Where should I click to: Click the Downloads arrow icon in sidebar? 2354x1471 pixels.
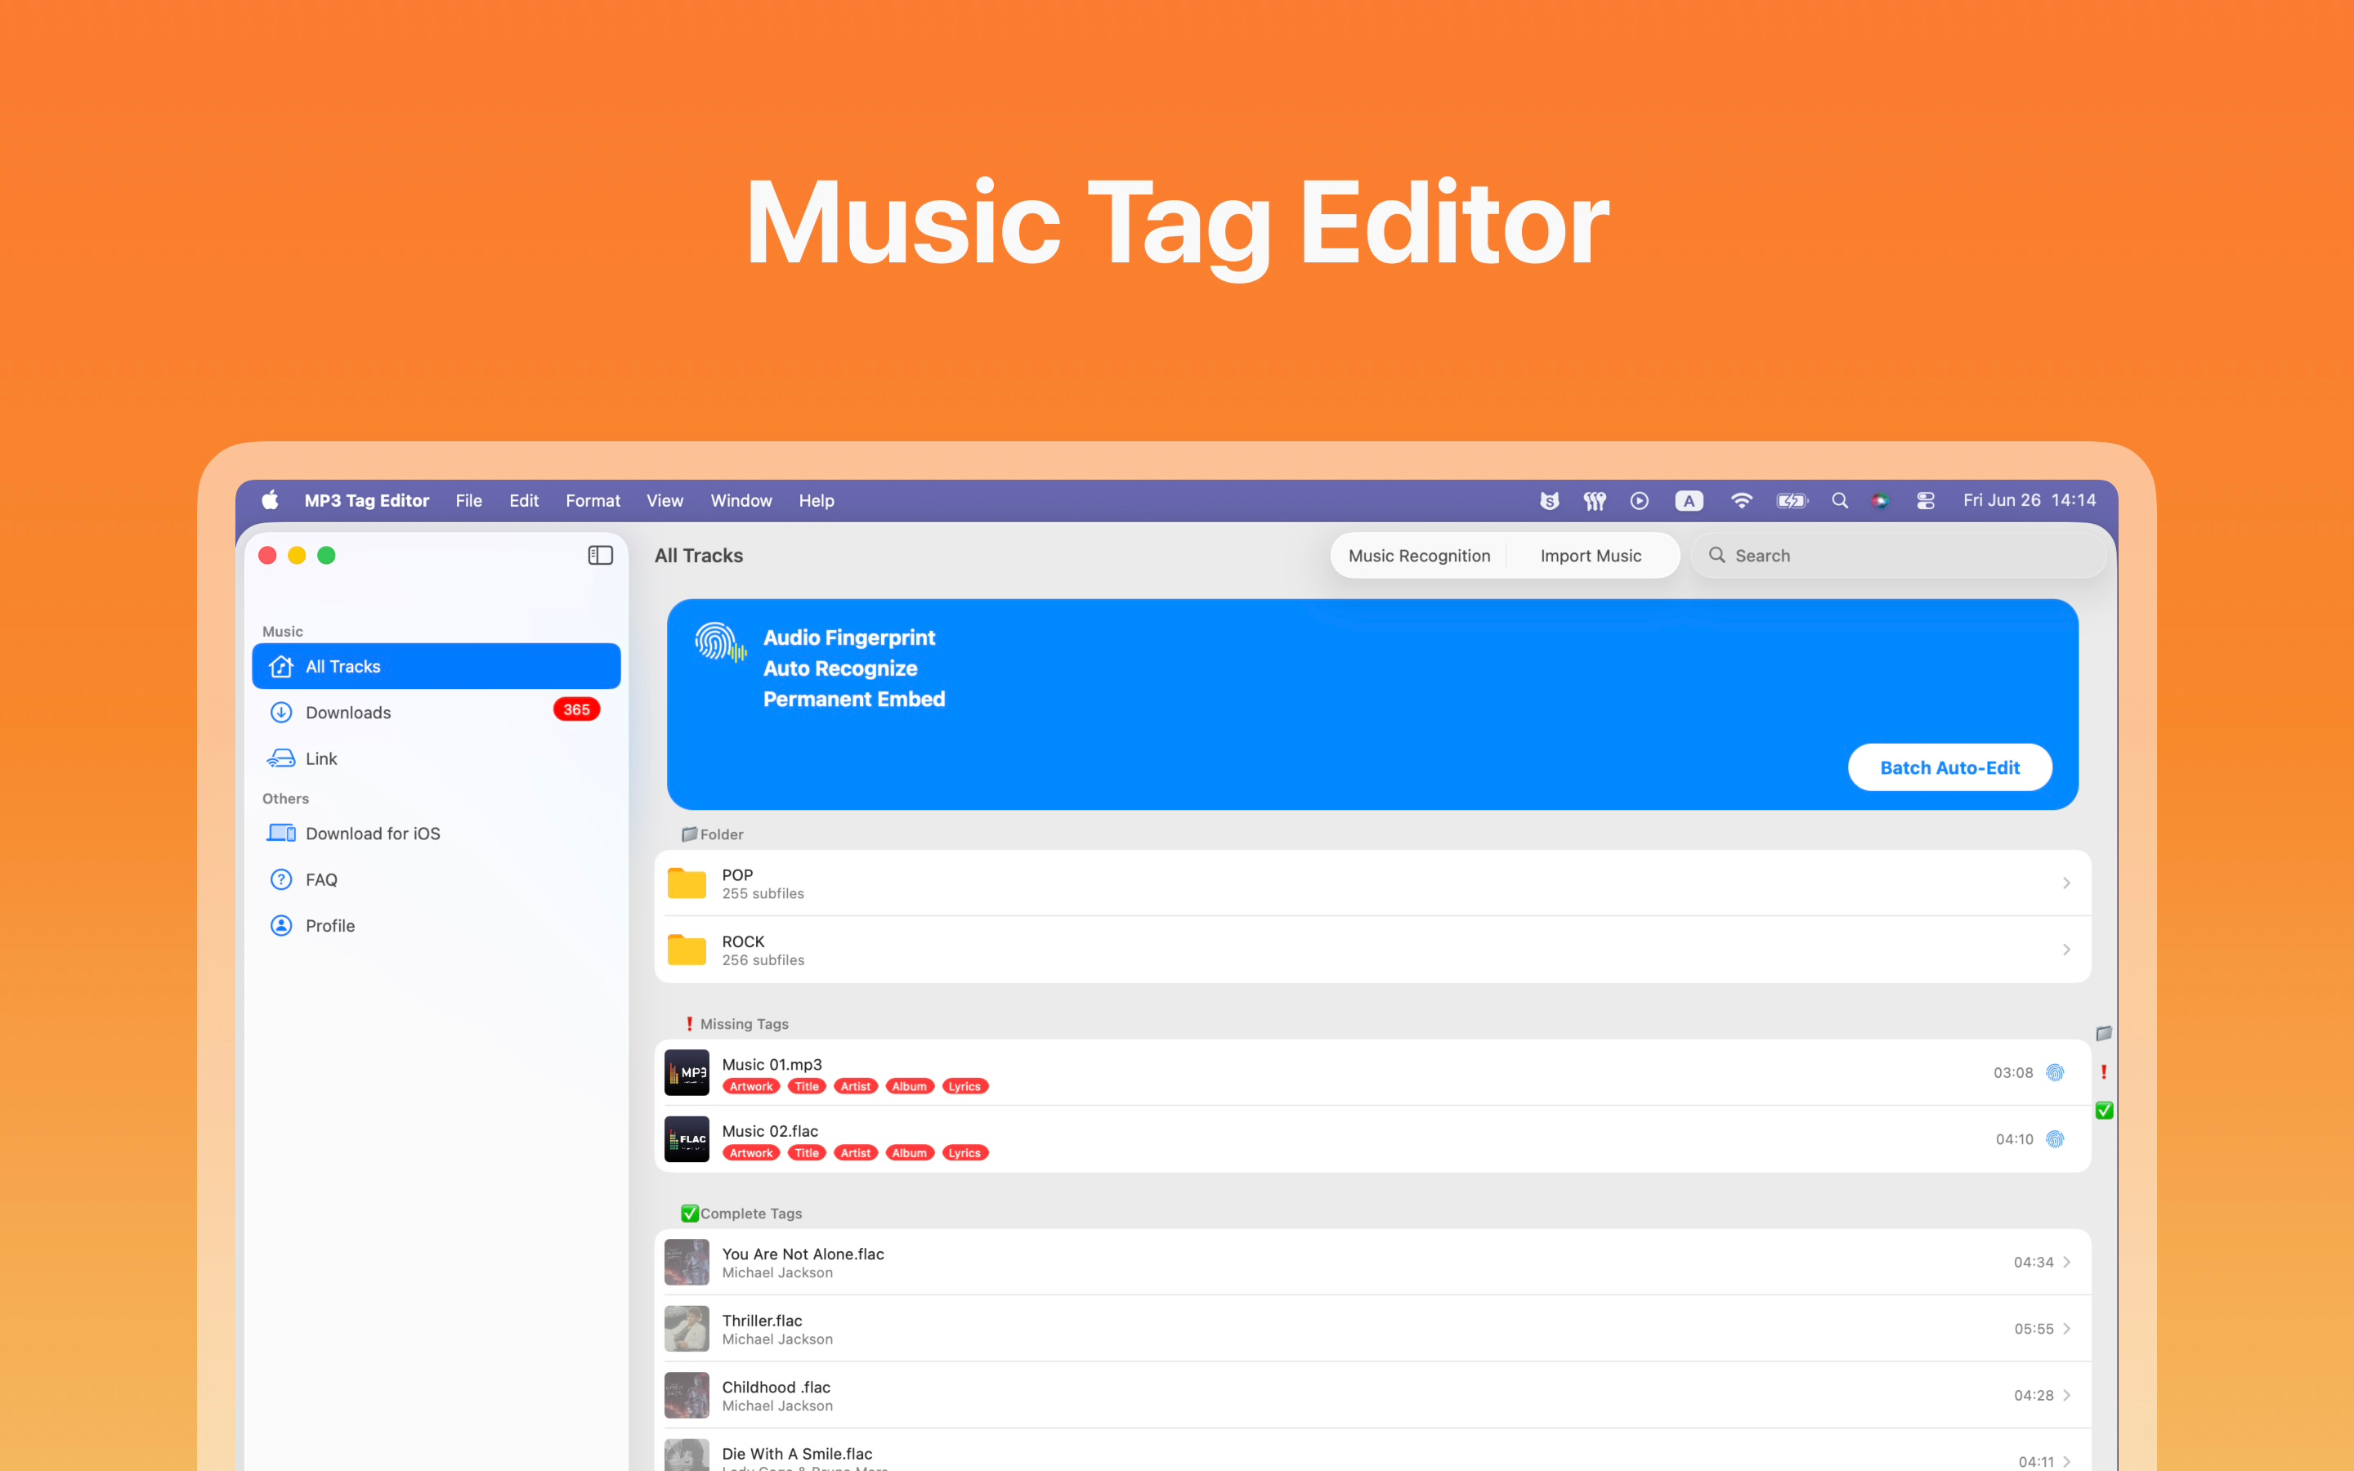click(x=281, y=712)
